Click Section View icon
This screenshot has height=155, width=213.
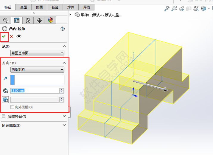click(189, 8)
